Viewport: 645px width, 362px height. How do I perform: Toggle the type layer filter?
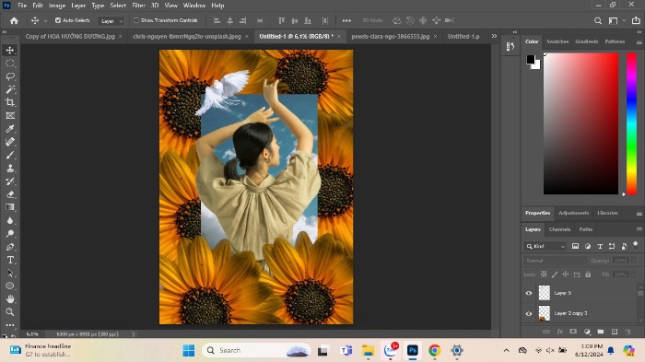[600, 246]
